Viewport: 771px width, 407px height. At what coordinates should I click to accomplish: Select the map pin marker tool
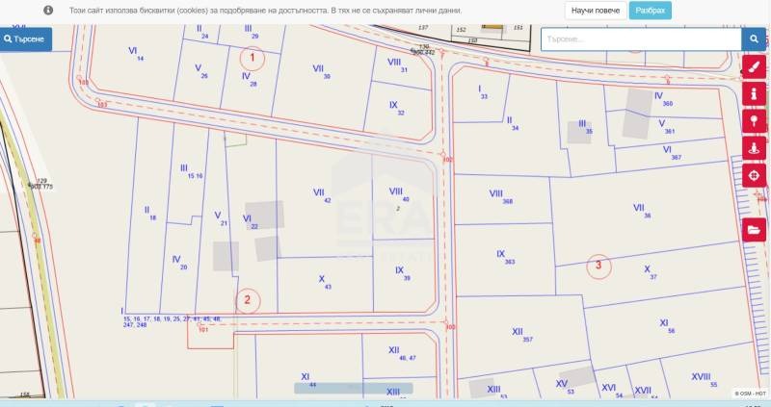coord(754,122)
